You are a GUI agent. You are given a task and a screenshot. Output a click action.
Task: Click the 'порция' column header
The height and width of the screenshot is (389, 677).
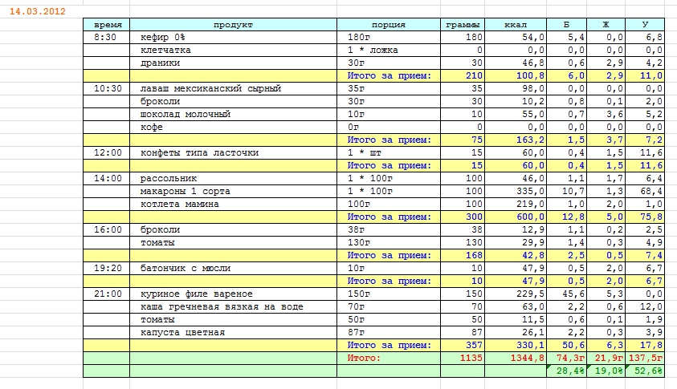click(x=389, y=24)
